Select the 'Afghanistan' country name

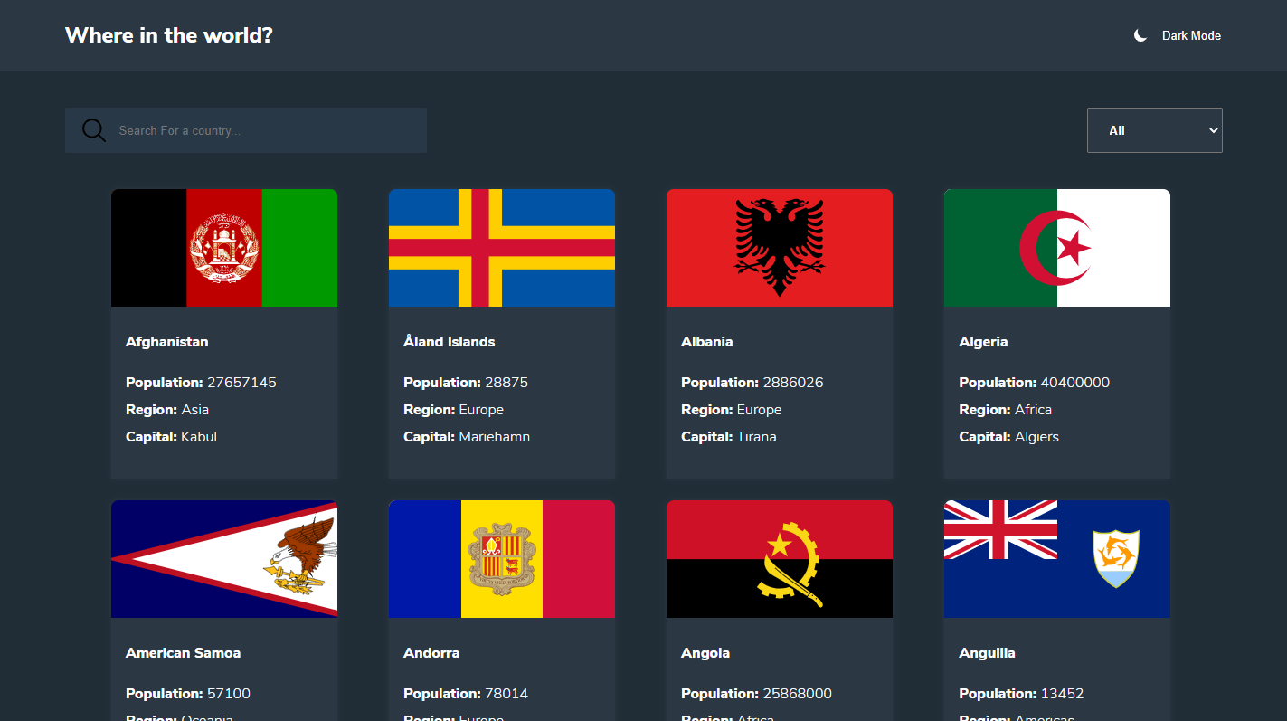[x=167, y=342]
